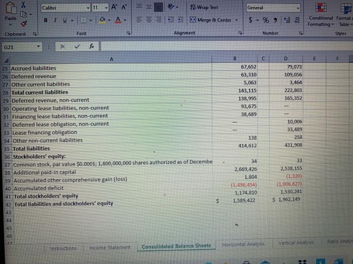Click the Copy icon

click(x=23, y=14)
